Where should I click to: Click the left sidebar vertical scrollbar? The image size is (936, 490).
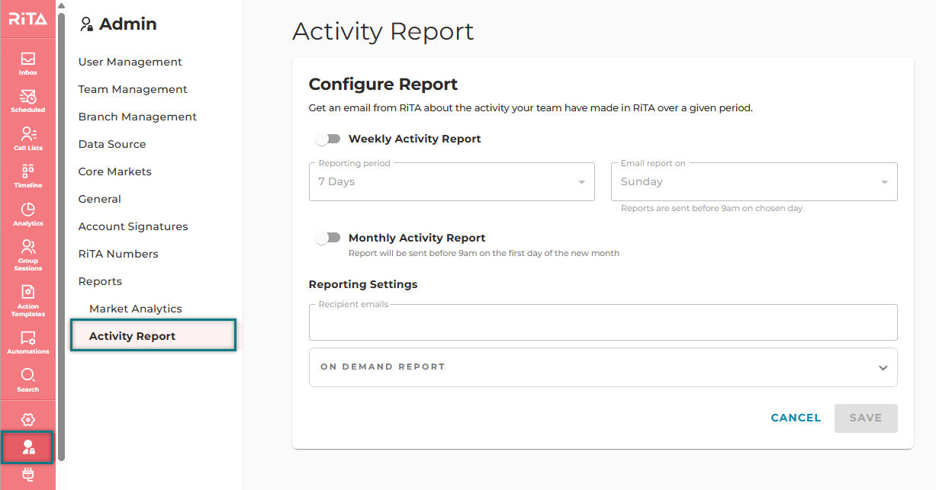click(x=62, y=236)
